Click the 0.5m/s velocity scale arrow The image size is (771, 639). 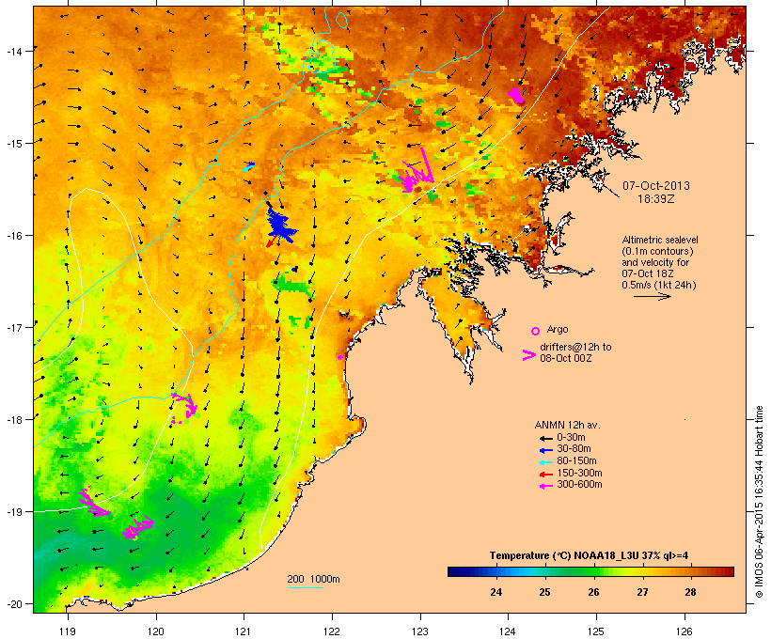[x=652, y=296]
